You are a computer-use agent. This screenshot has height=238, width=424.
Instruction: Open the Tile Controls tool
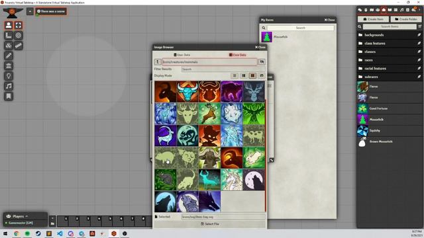(x=9, y=46)
